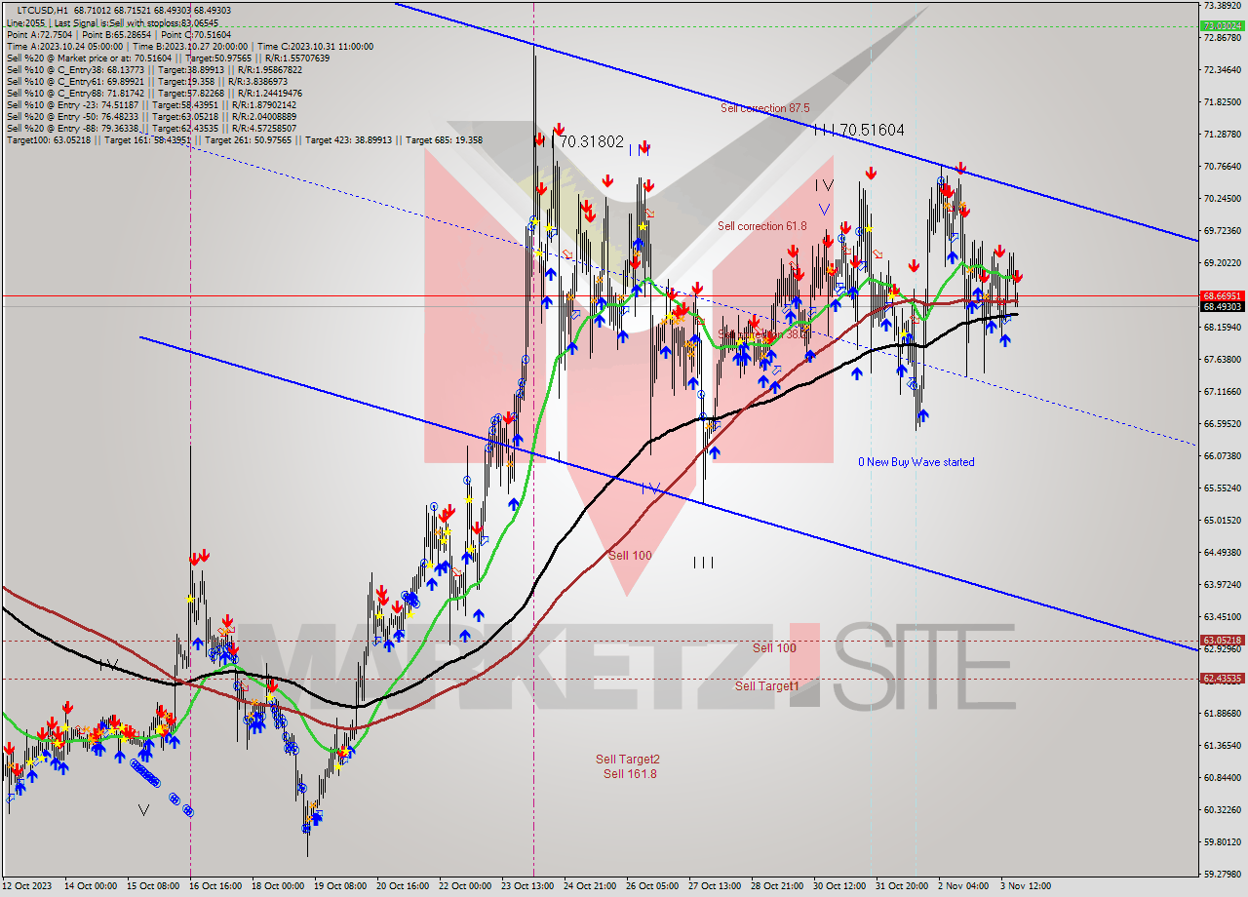The image size is (1248, 897).
Task: Click 73.38920 on the price axis
Action: tap(1222, 6)
